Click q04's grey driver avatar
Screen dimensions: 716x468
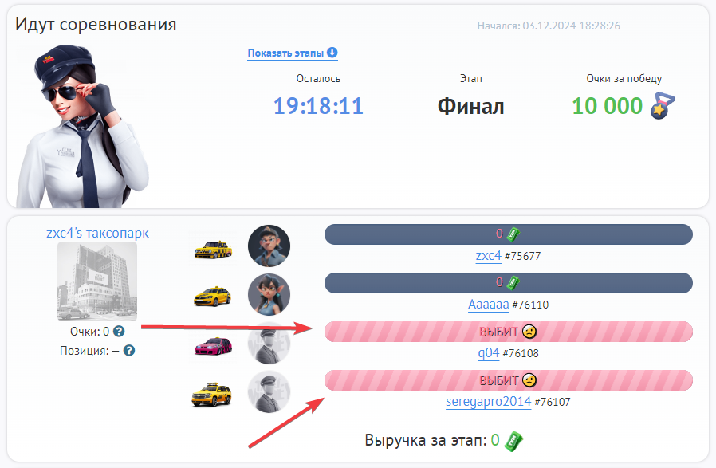[x=269, y=344]
